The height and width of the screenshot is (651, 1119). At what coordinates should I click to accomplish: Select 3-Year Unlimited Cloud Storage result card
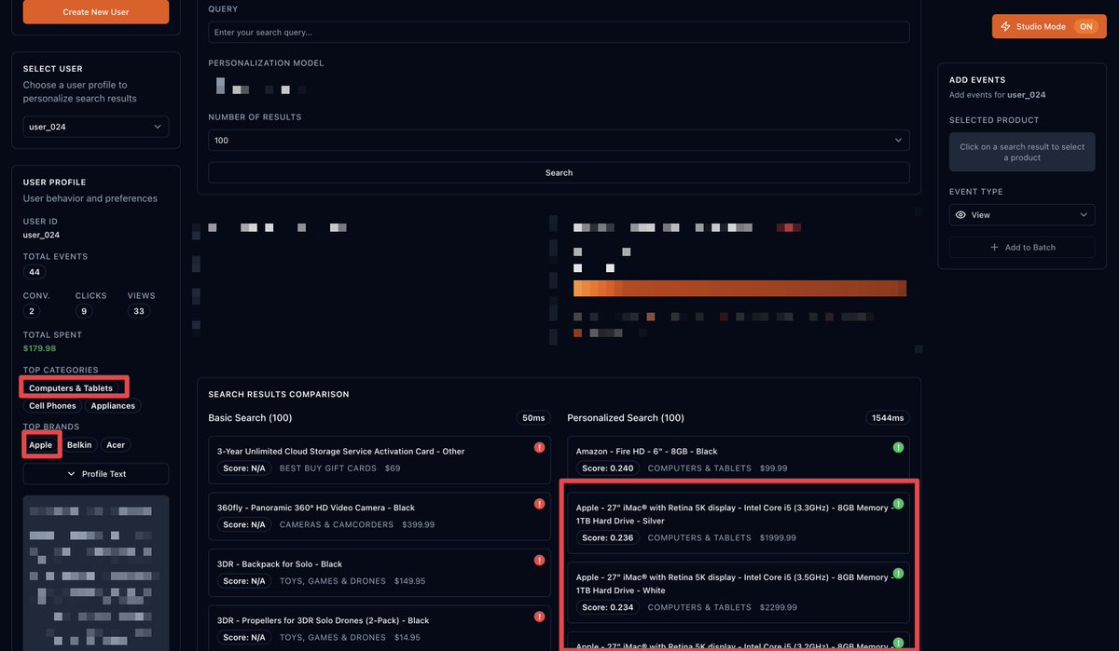pos(380,460)
